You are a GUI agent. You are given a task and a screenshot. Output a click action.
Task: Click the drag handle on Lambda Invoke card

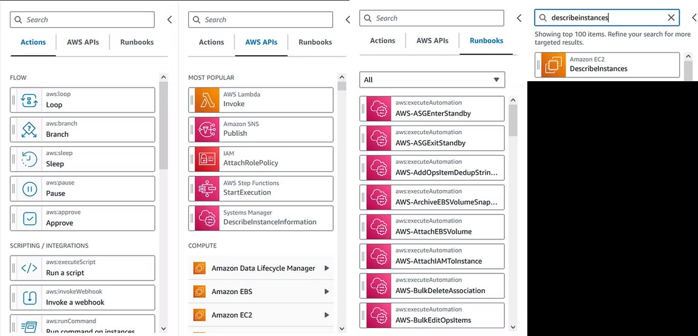tap(192, 100)
